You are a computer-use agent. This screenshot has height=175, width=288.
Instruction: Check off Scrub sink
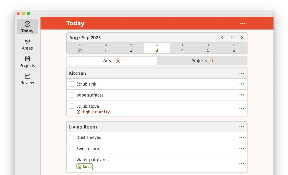[71, 84]
